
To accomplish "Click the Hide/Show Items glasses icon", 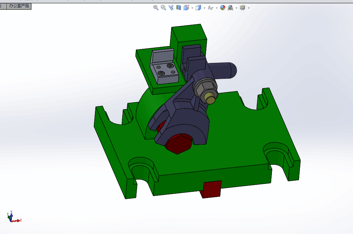I will (x=211, y=8).
